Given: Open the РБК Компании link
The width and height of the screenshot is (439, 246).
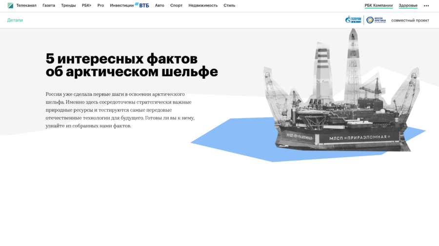Looking at the screenshot, I should click(379, 5).
